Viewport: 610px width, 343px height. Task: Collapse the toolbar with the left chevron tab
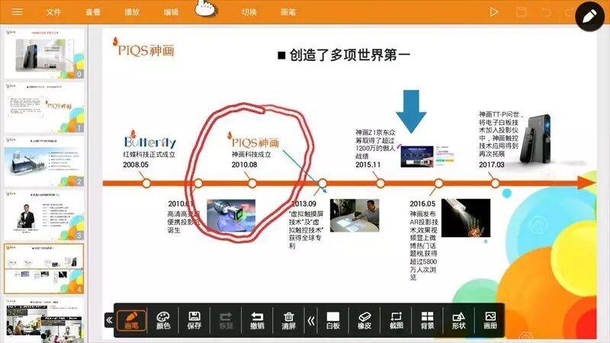(x=109, y=320)
